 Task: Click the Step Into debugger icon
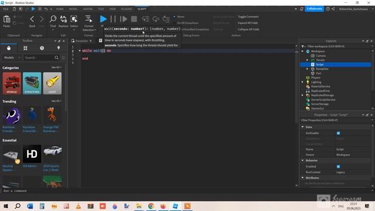[145, 19]
